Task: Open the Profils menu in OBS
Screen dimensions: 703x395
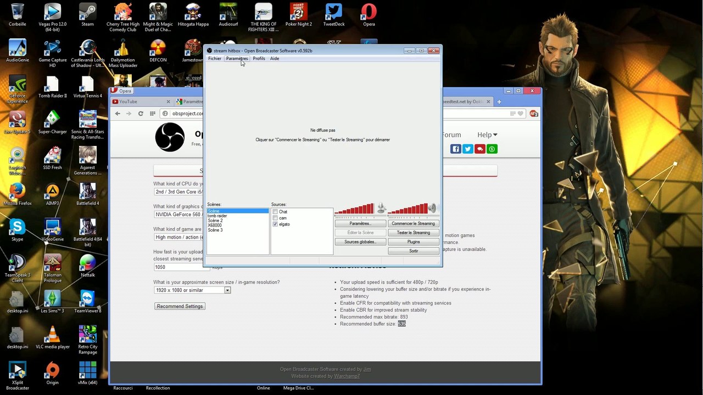Action: pos(259,59)
